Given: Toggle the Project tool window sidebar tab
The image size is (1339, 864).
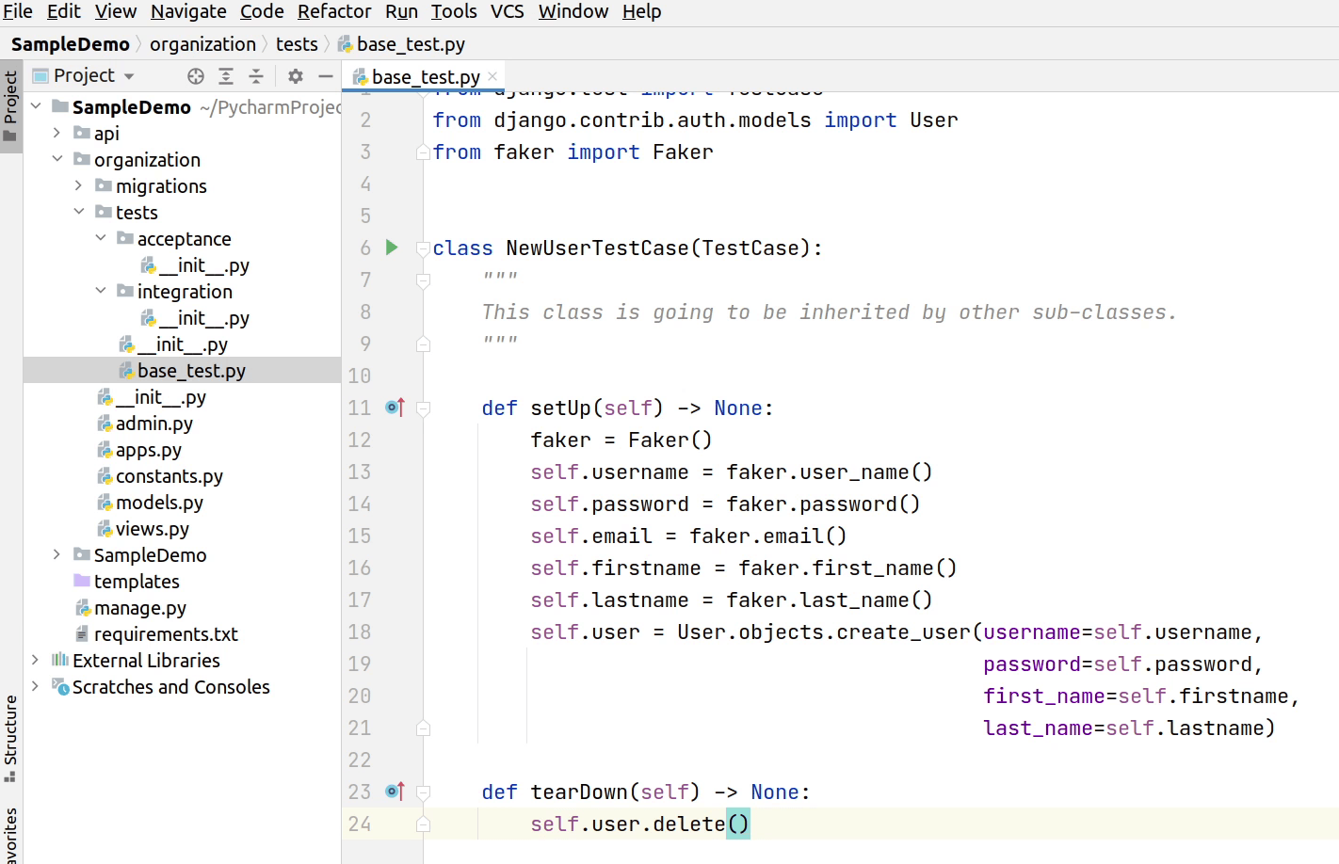Looking at the screenshot, I should coord(10,105).
